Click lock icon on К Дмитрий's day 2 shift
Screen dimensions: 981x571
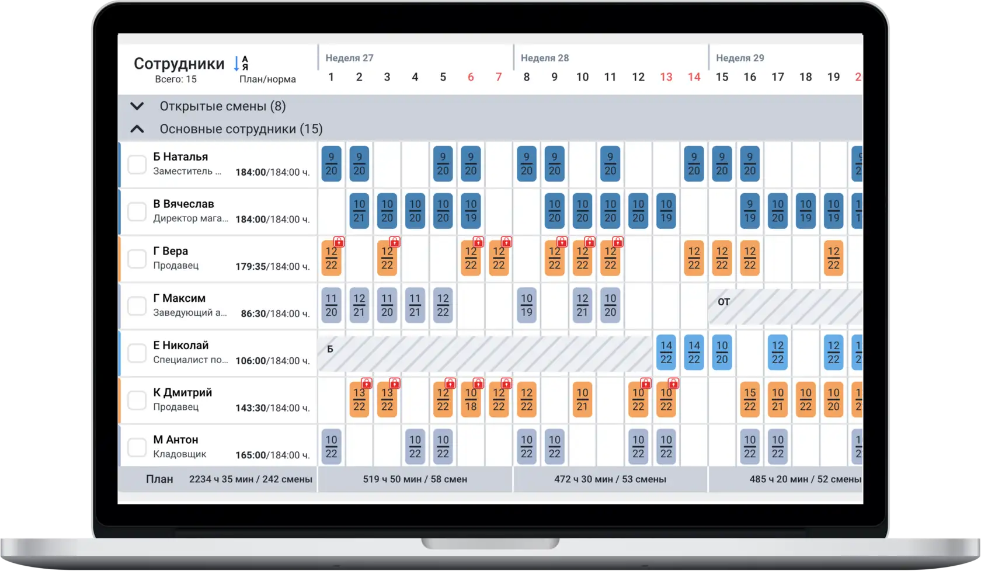[367, 384]
